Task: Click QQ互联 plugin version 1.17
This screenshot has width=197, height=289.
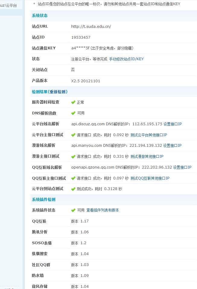Action: point(80,221)
